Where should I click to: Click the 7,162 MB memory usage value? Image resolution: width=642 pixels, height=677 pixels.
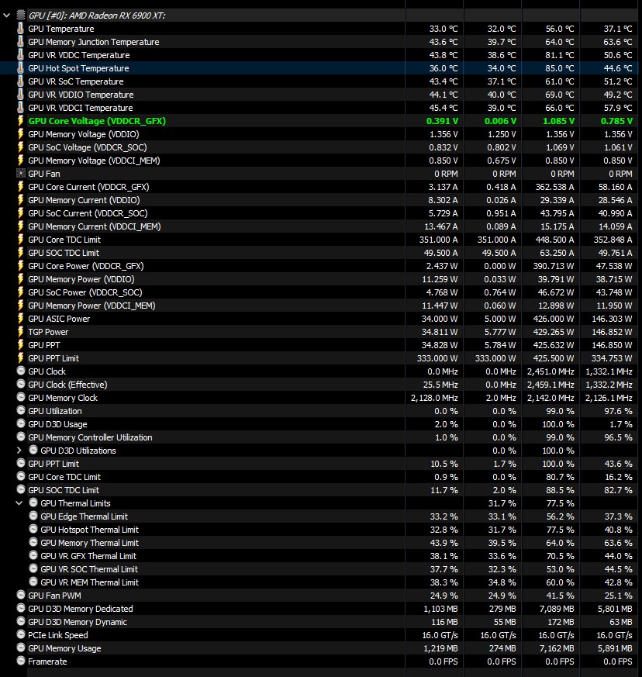[x=557, y=648]
